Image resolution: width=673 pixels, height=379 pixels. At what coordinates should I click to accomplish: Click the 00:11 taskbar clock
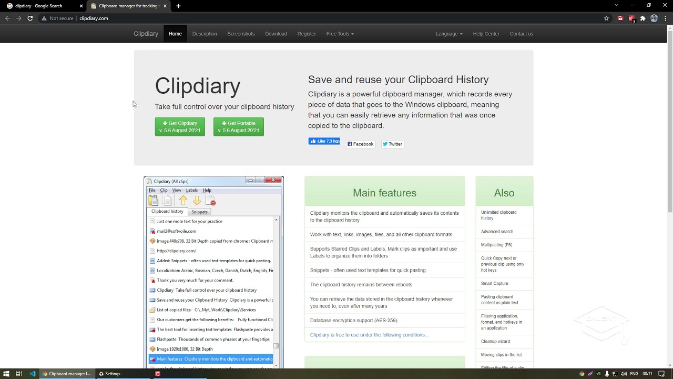pyautogui.click(x=647, y=374)
